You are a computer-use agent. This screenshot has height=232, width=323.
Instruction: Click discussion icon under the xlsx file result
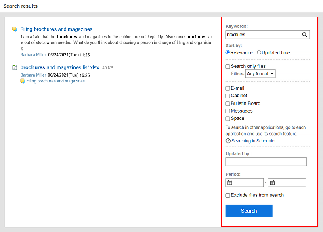tap(23, 81)
